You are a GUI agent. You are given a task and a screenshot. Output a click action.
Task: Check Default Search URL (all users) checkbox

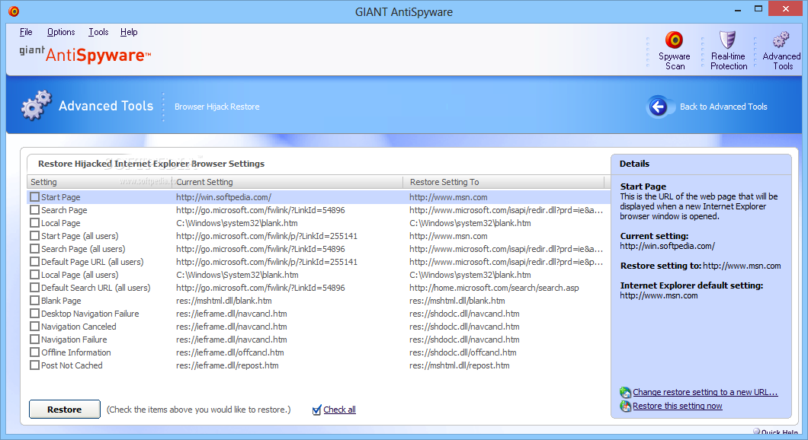point(34,288)
